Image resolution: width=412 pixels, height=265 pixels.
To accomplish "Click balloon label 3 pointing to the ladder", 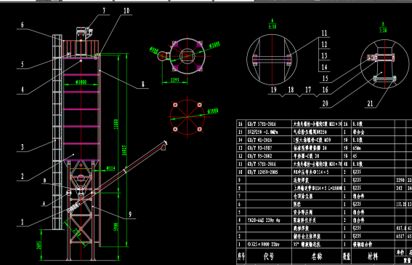I will point(23,147).
